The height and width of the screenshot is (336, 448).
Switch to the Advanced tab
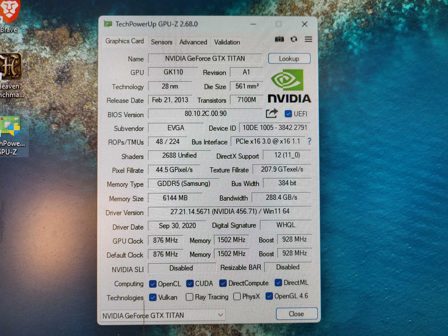coord(193,42)
